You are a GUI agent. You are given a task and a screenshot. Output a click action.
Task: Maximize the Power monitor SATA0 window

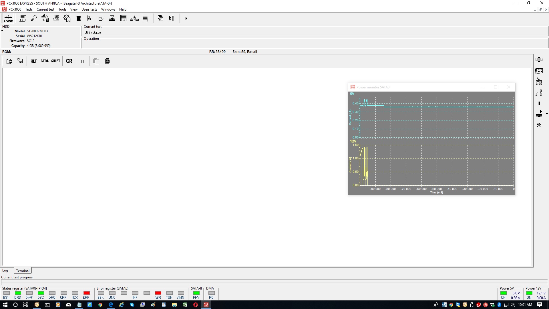(x=496, y=87)
